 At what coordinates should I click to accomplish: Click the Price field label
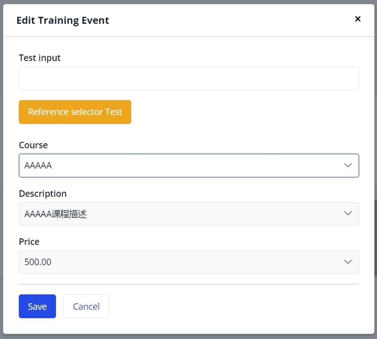point(29,242)
